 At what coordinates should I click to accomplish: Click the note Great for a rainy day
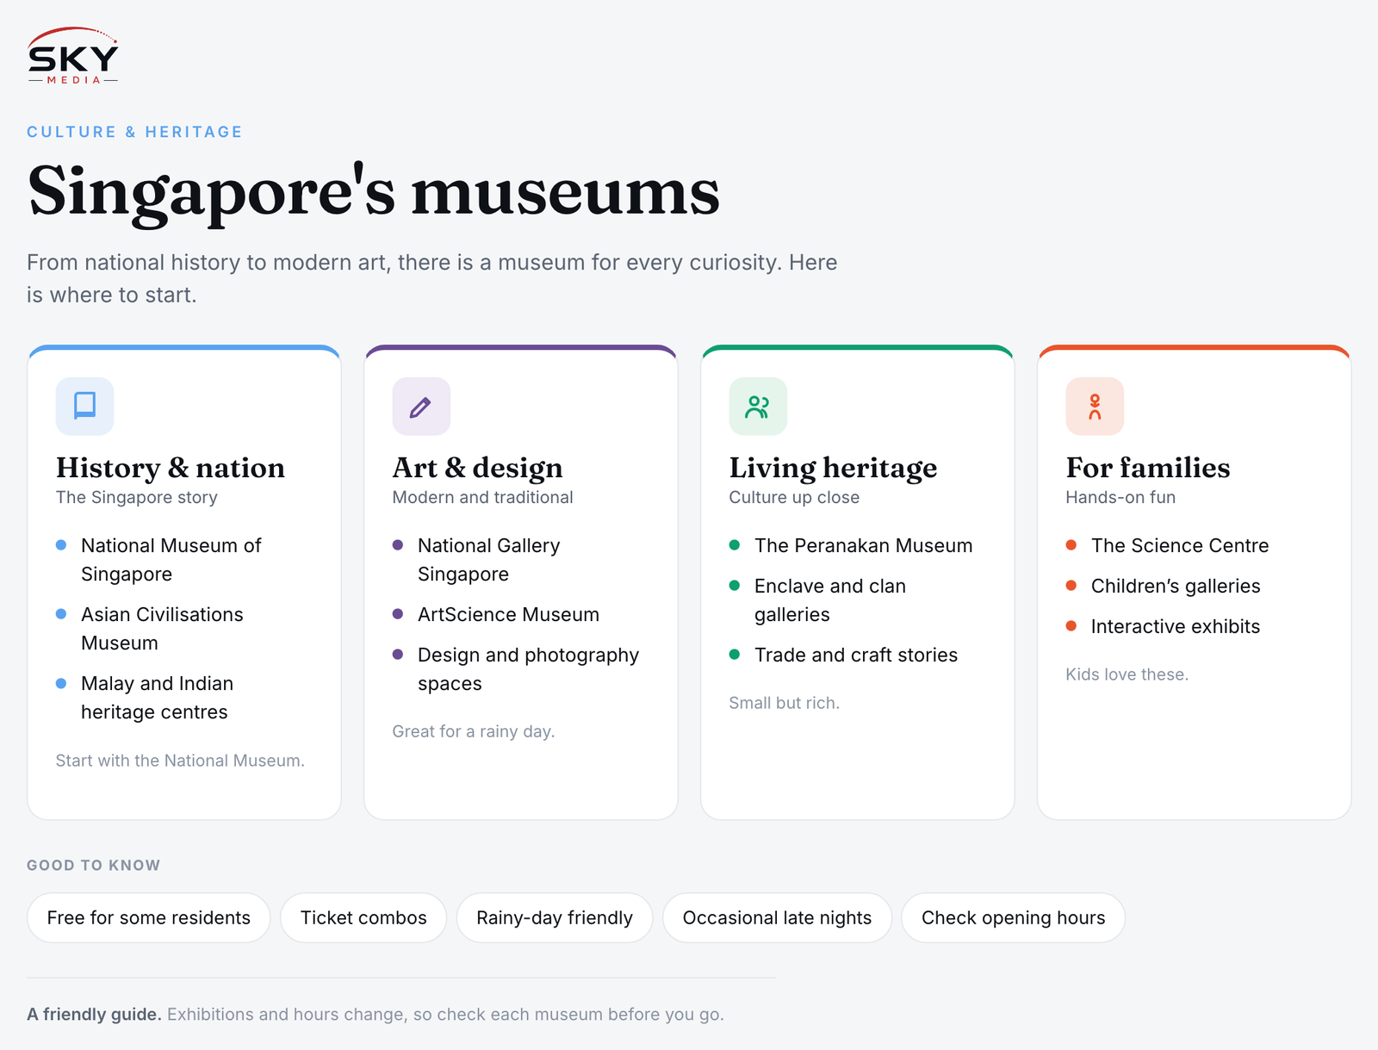click(474, 731)
